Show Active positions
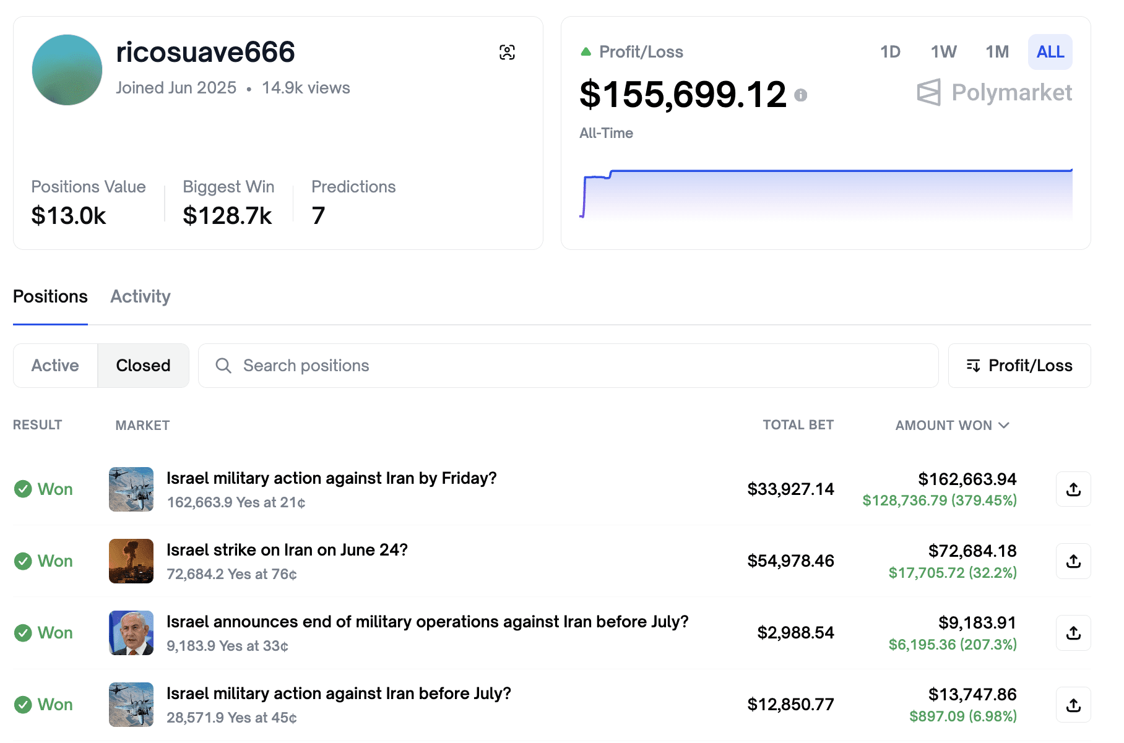 55,366
